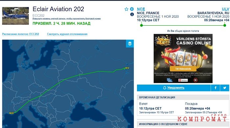
Task: Click the Till Videoslots ad button
Action: point(183,69)
